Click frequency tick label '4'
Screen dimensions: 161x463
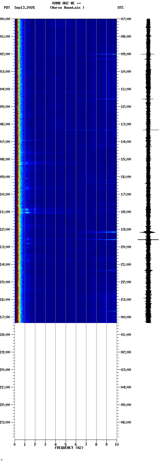[55, 445]
